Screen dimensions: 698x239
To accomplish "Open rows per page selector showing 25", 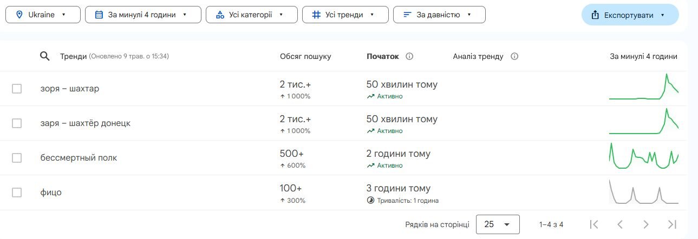I will click(x=497, y=224).
